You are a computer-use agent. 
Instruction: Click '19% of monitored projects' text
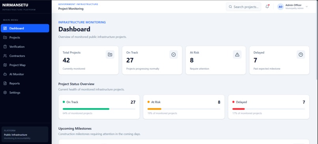162,113
